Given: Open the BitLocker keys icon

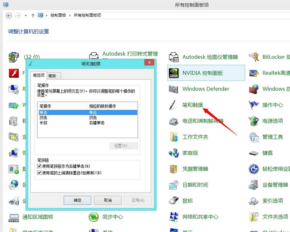Looking at the screenshot, I should 254,57.
